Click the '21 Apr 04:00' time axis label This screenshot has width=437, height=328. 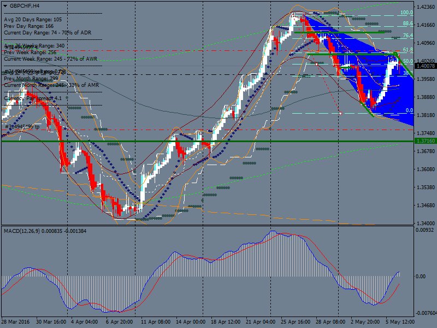(x=261, y=321)
